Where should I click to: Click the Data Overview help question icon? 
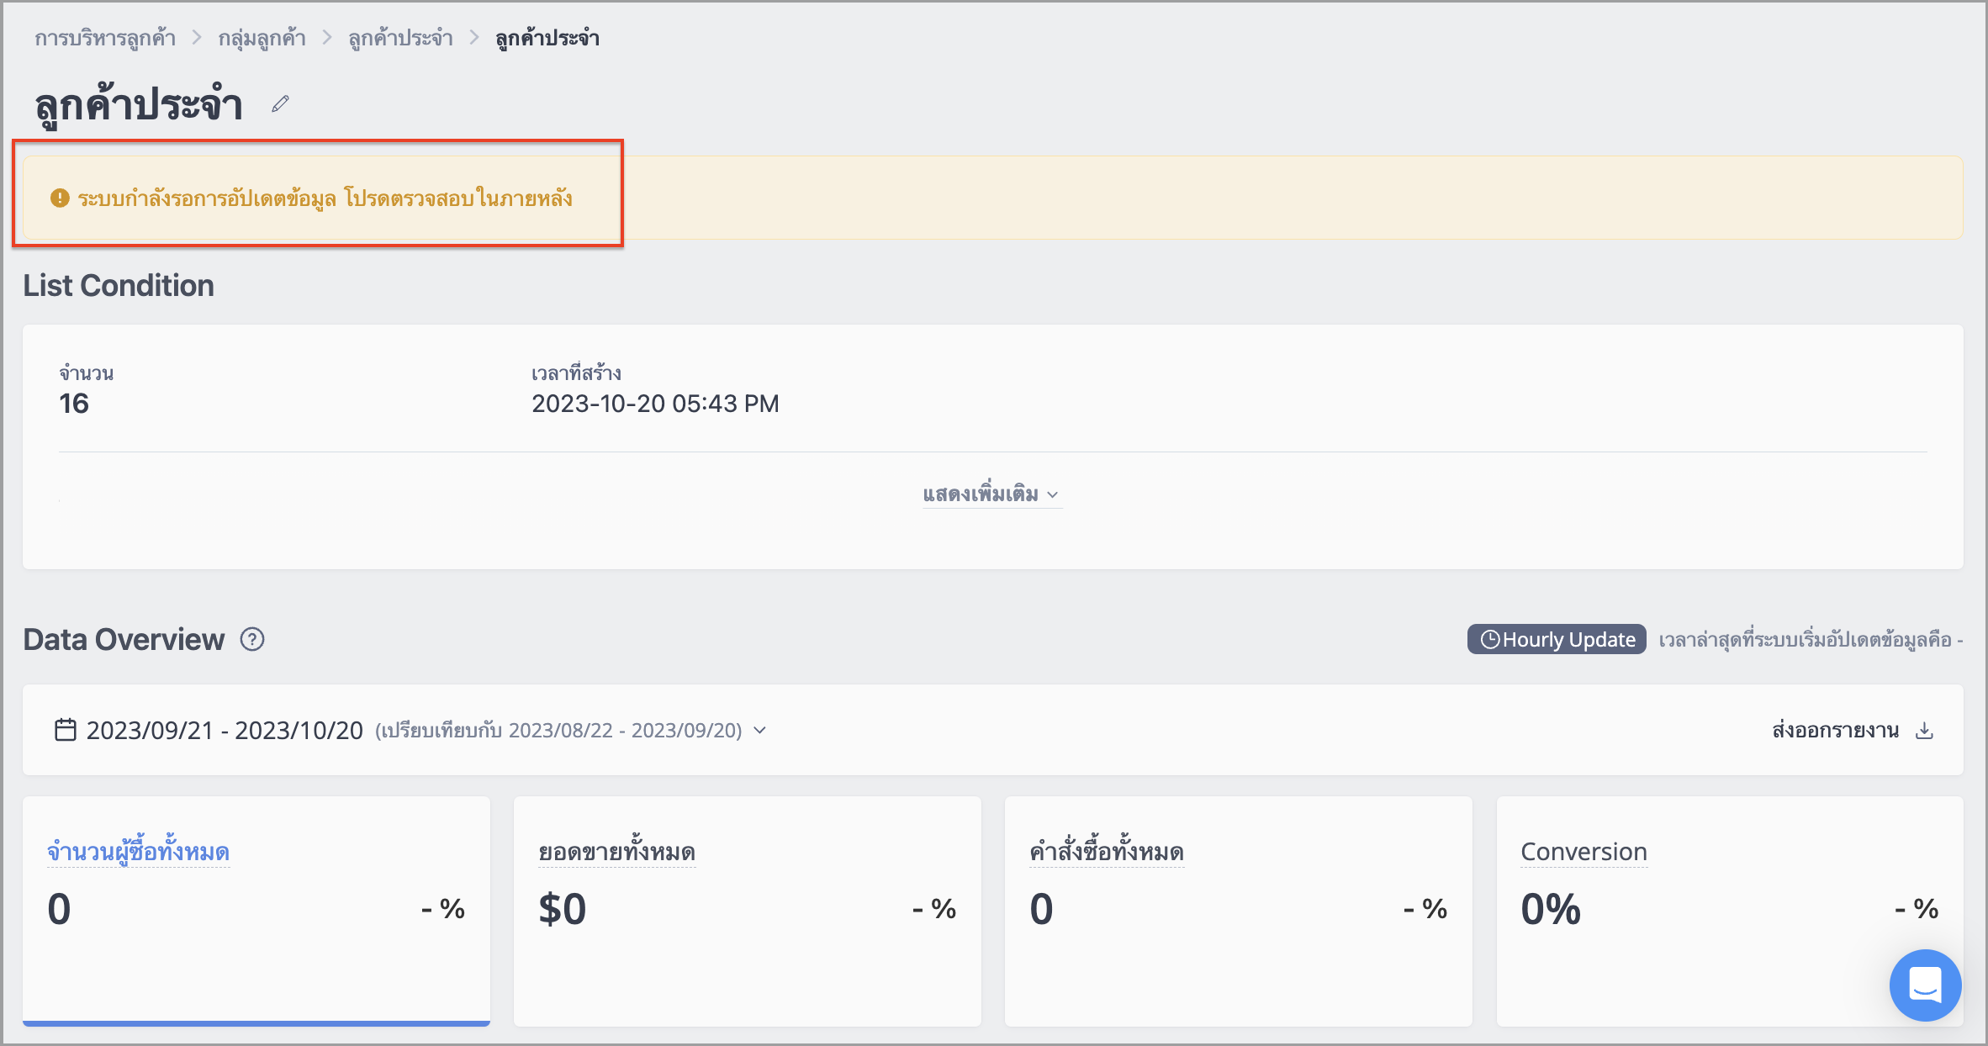coord(252,640)
